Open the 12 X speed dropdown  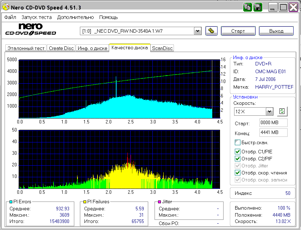click(269, 111)
